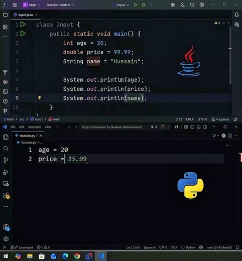Open IntelliJ Search Everywhere magnifier

[x=192, y=5]
